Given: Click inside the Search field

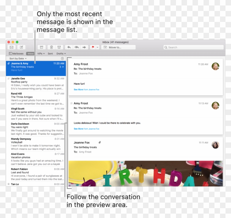Looking at the screenshot, I should [x=193, y=47].
